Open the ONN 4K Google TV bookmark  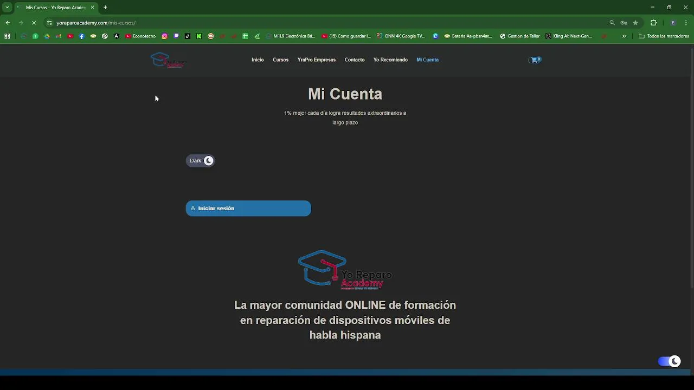point(401,36)
